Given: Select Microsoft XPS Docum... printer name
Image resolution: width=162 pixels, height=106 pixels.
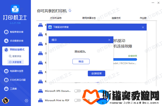Looking at the screenshot, I should pos(58,91).
